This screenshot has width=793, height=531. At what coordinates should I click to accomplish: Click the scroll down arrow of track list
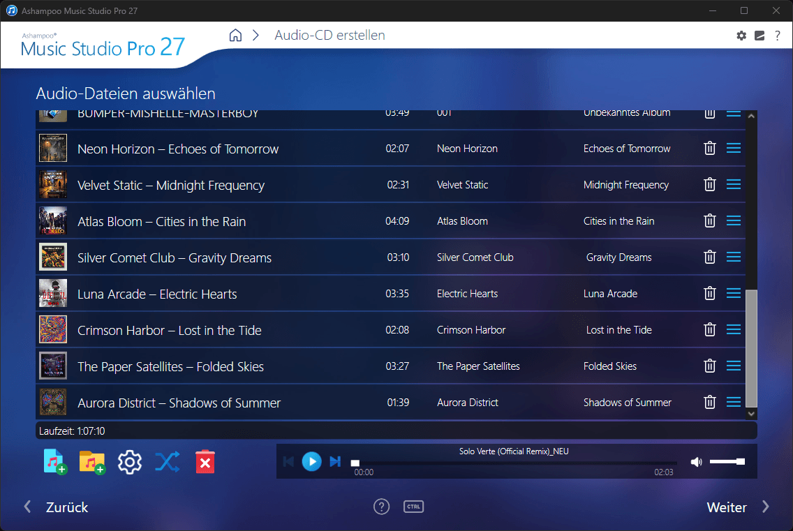[752, 414]
